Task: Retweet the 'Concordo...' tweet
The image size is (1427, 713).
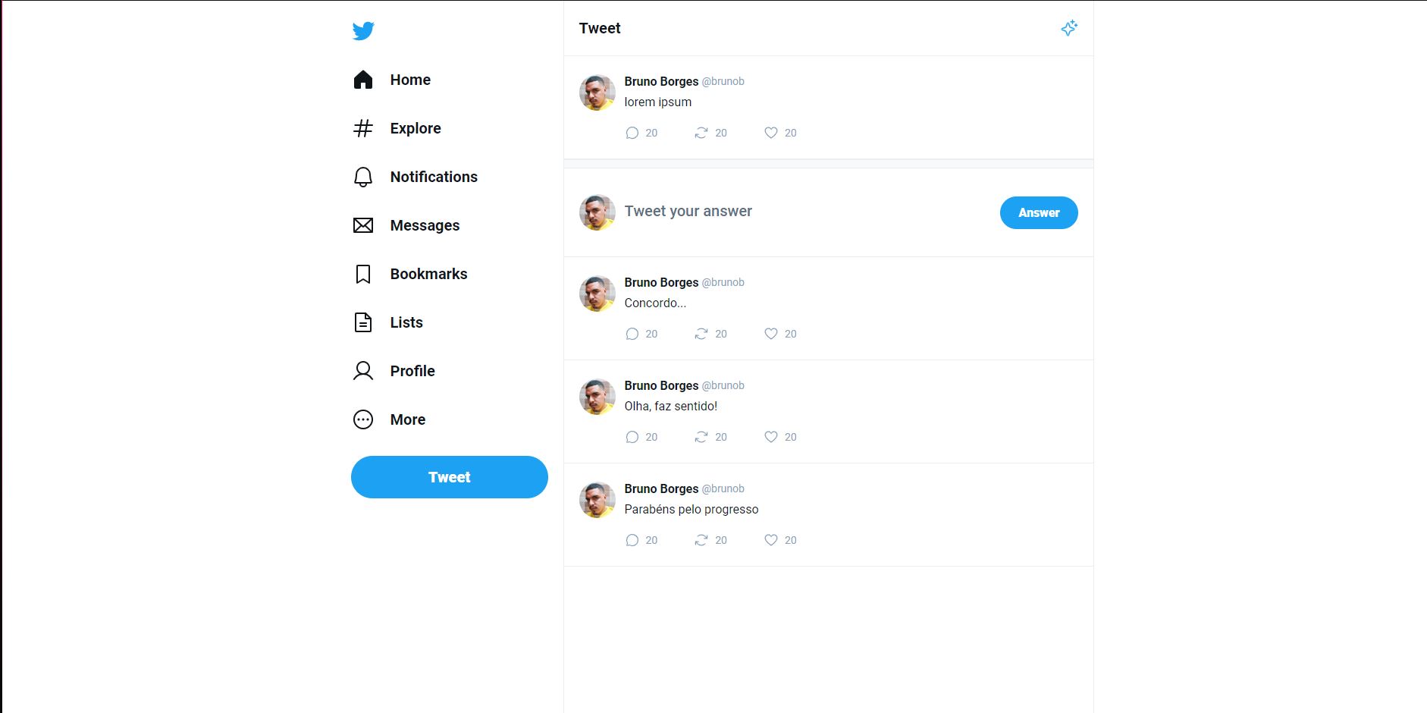Action: (701, 334)
